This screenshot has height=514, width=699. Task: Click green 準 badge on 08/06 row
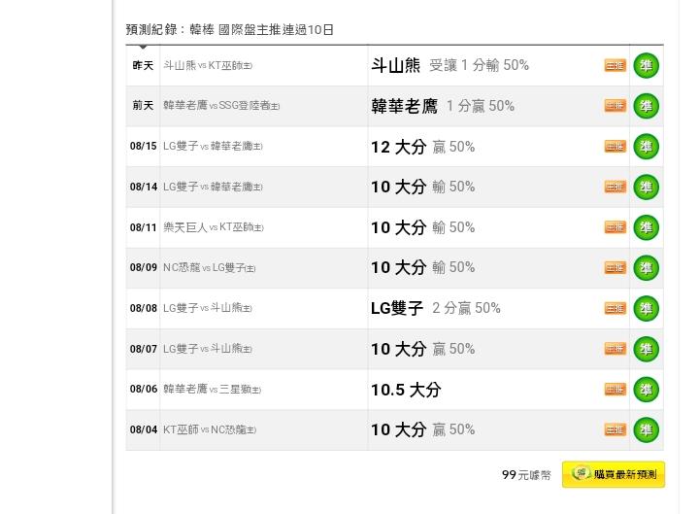pyautogui.click(x=646, y=390)
